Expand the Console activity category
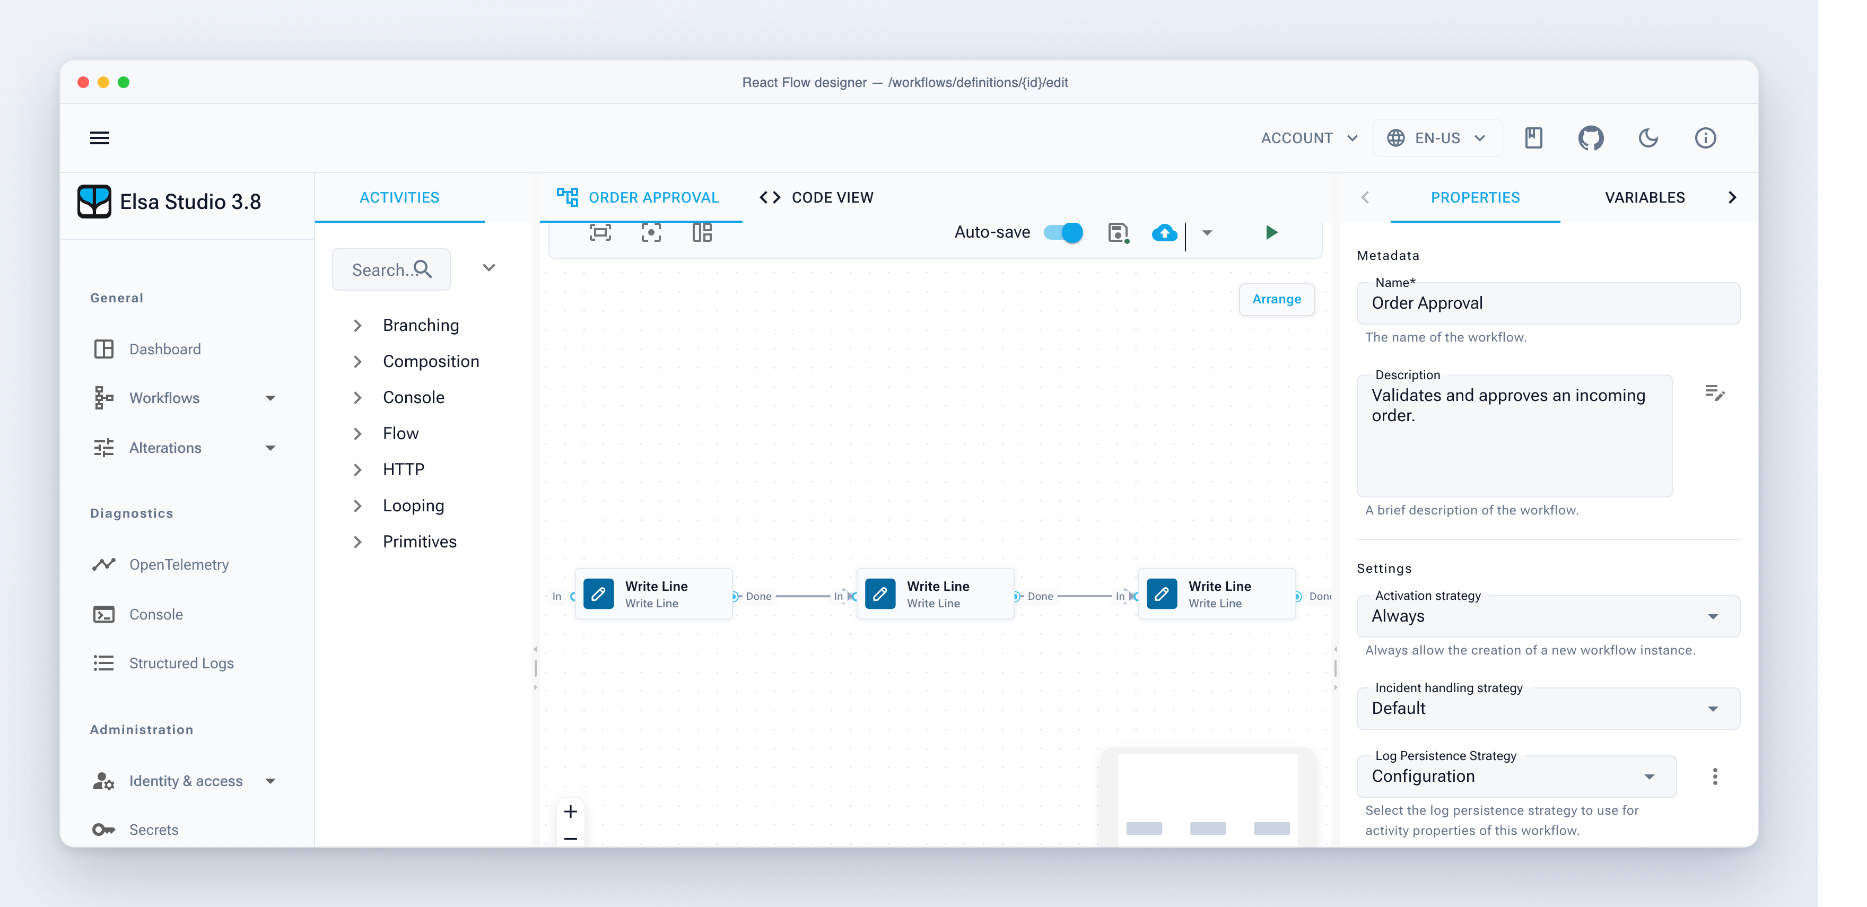The image size is (1867, 907). click(x=357, y=397)
